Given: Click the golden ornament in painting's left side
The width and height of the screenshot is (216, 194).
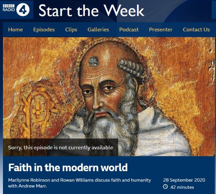Looking at the screenshot, I should pos(36,109).
